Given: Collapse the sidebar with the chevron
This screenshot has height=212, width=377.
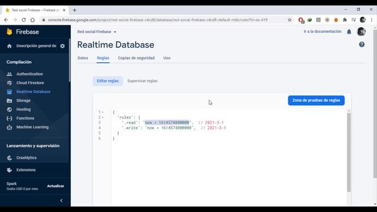Looking at the screenshot, I should [61, 200].
